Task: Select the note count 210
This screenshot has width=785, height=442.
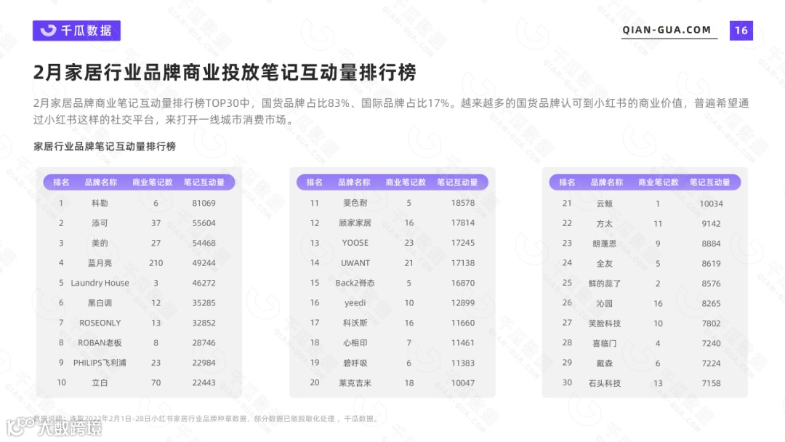Action: pyautogui.click(x=156, y=262)
